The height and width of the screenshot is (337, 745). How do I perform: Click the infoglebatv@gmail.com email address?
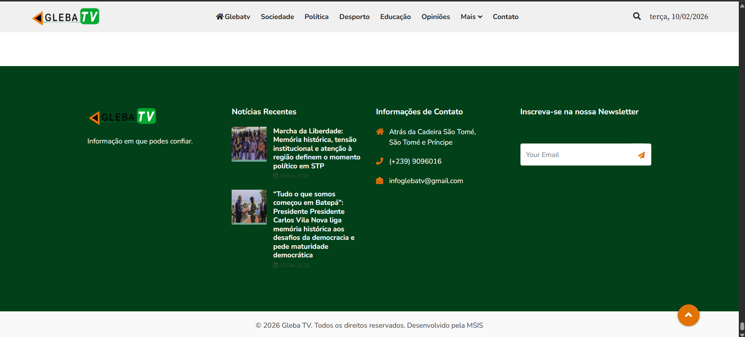click(x=426, y=181)
